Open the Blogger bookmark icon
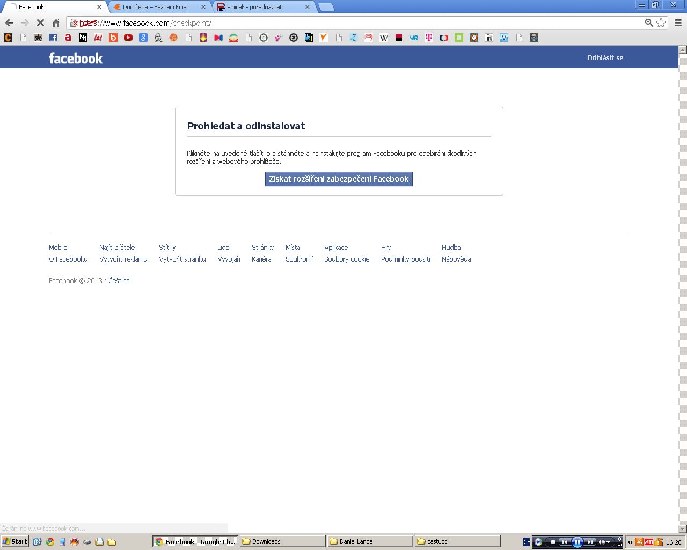The width and height of the screenshot is (687, 550). [x=113, y=38]
